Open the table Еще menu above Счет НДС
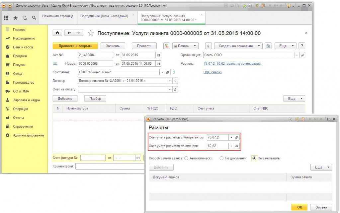 pos(294,99)
